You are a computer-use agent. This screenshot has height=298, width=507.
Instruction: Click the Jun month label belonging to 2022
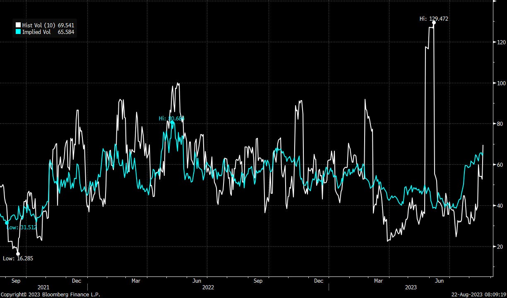[x=197, y=281]
